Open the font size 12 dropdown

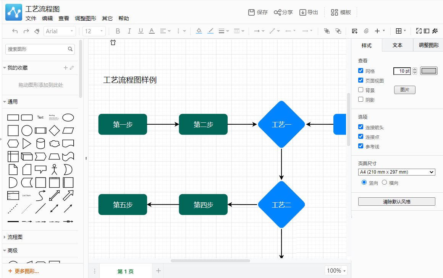click(x=94, y=31)
